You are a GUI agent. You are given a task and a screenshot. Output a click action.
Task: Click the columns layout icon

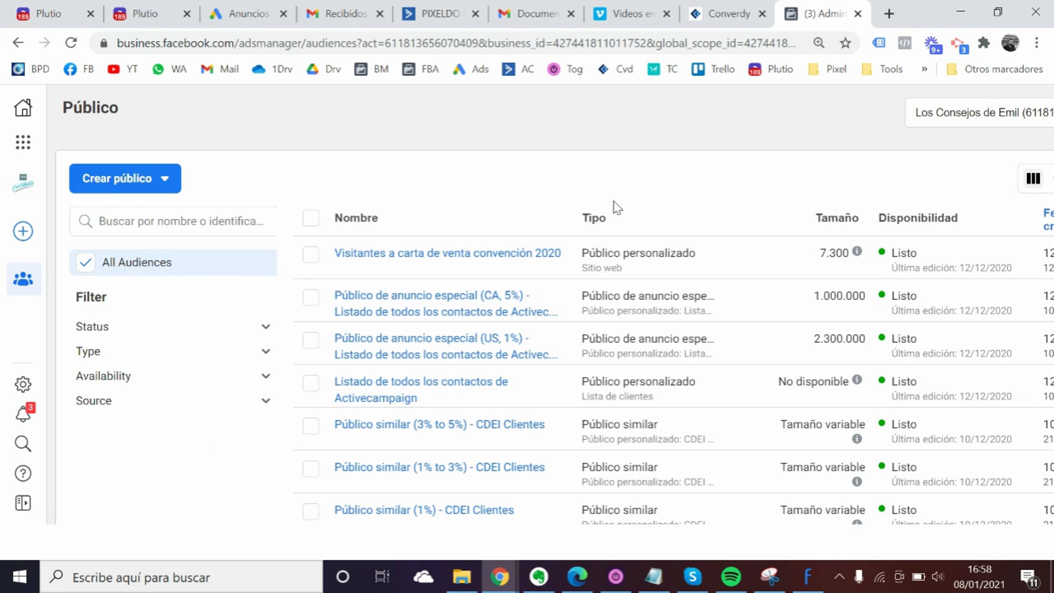pos(1033,178)
